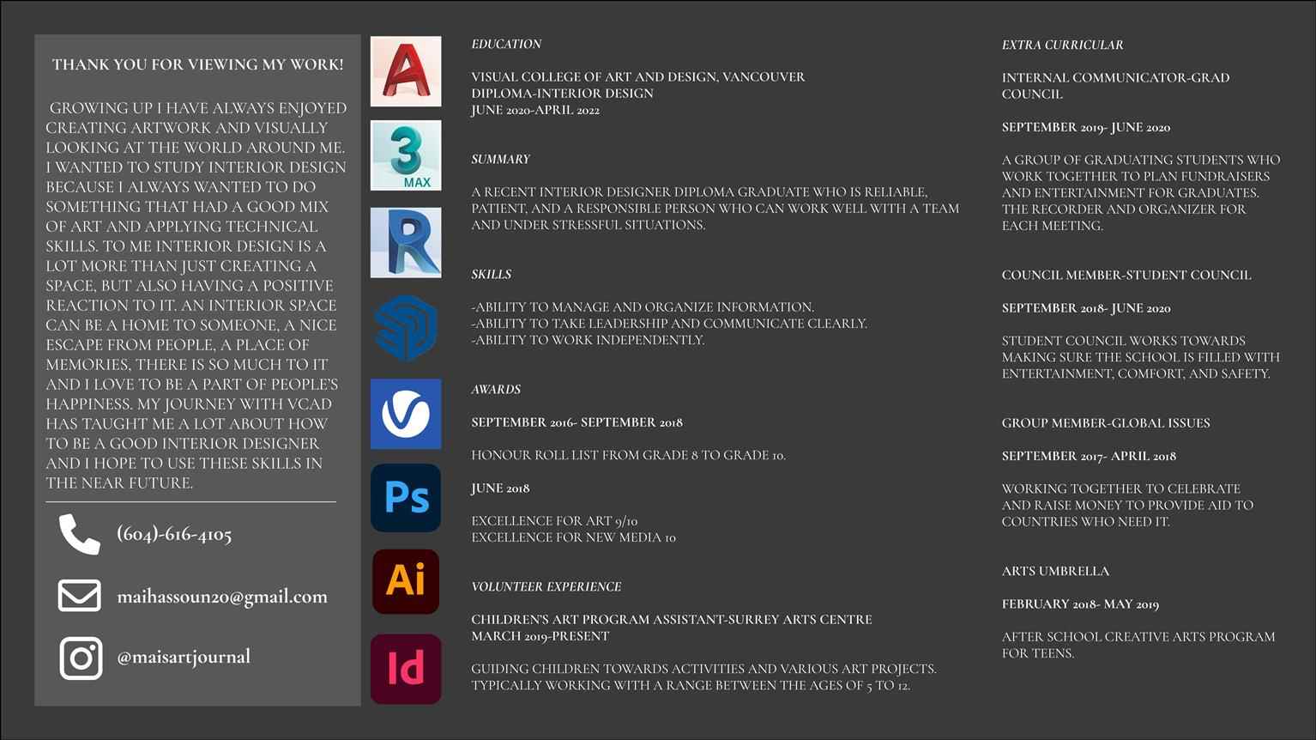This screenshot has width=1316, height=740.
Task: Click the Illustrator Ai icon
Action: tap(406, 581)
